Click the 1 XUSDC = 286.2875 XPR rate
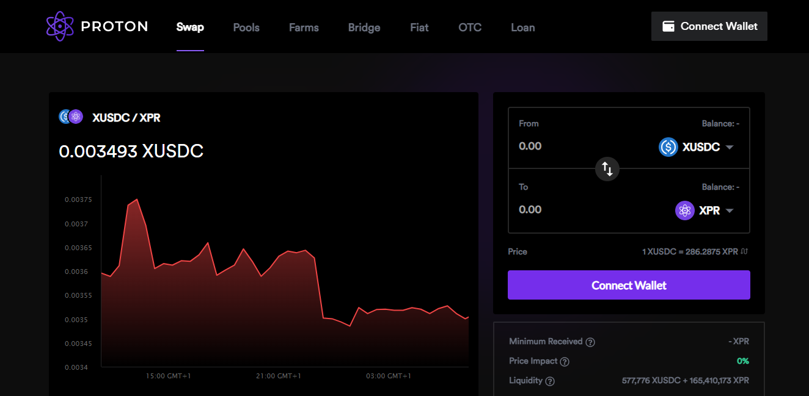 coord(690,251)
